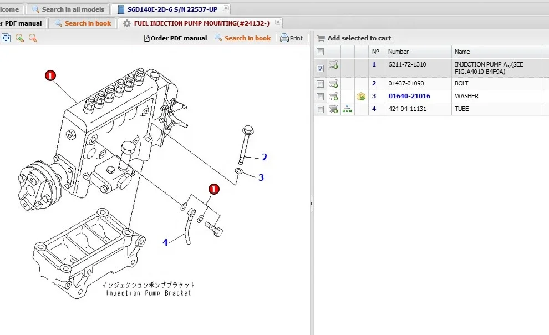Click the cart icon for the TUBE row
The image size is (549, 335).
(333, 109)
